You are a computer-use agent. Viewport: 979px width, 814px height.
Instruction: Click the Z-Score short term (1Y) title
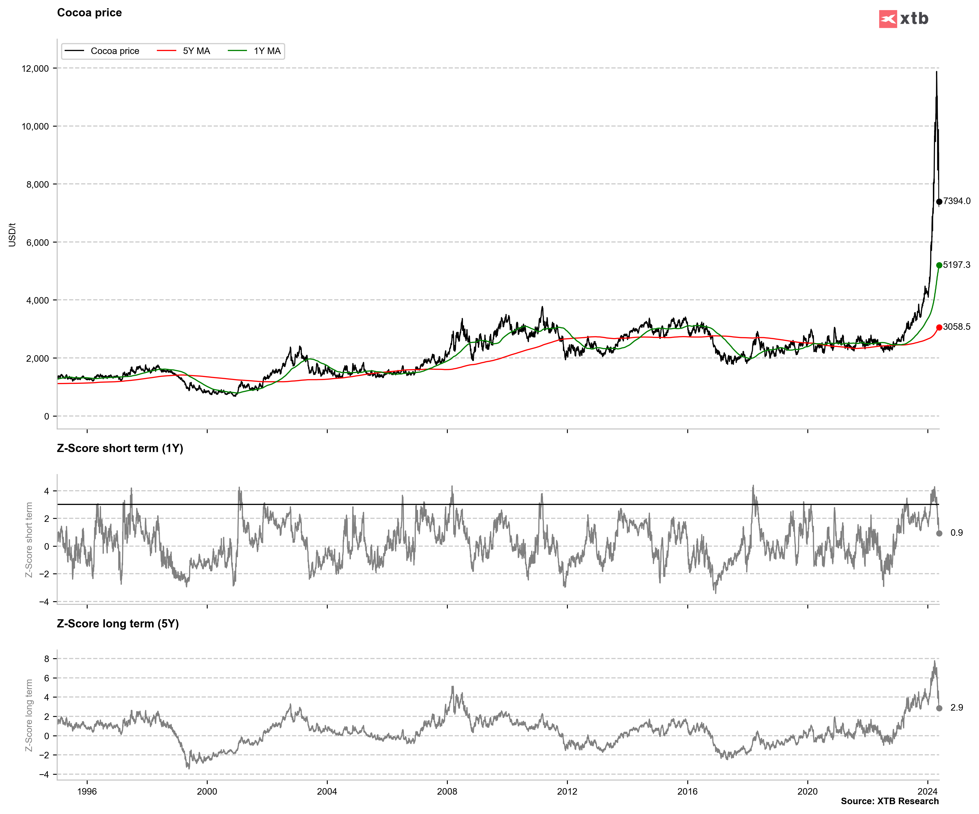pyautogui.click(x=120, y=448)
